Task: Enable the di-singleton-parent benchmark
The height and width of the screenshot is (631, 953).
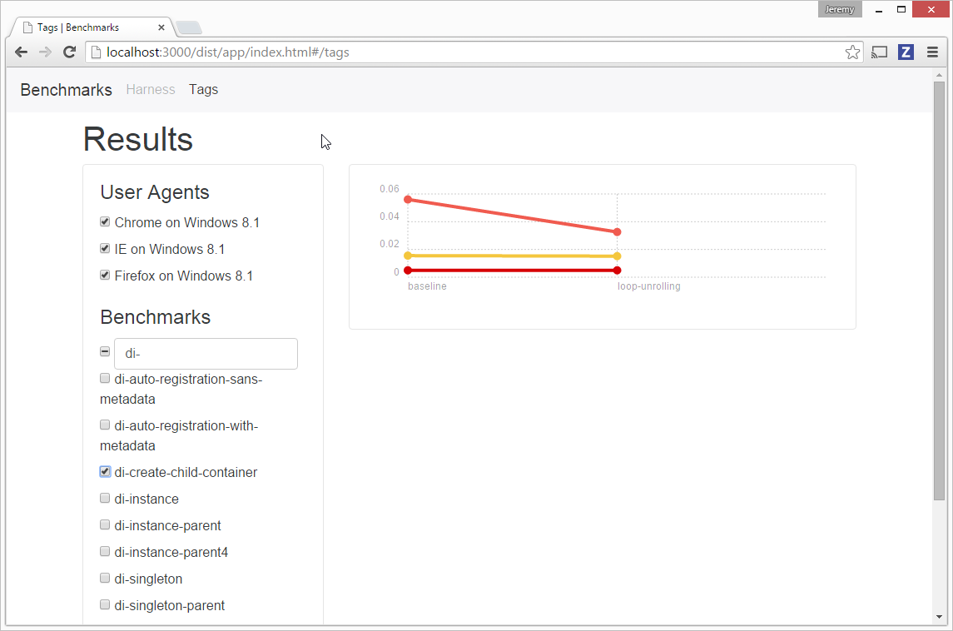Action: (x=105, y=605)
